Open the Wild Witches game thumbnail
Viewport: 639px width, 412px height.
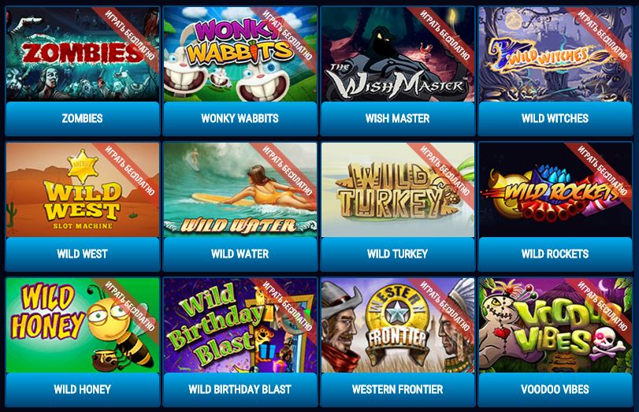555,54
